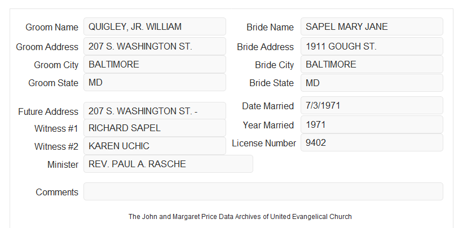Click the empty Comments field
Viewport: 454px width, 228px height.
[263, 191]
